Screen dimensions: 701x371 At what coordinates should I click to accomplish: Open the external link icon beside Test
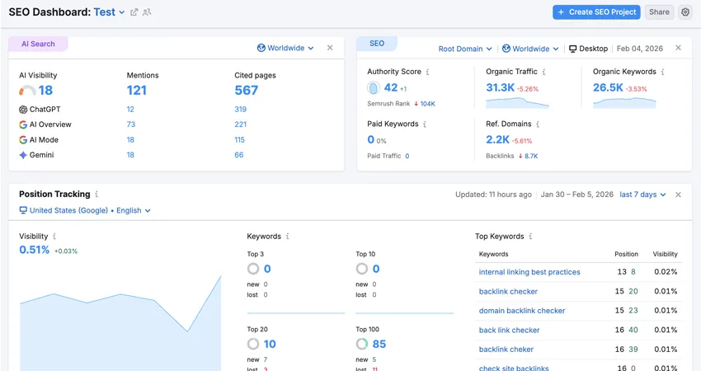point(134,12)
